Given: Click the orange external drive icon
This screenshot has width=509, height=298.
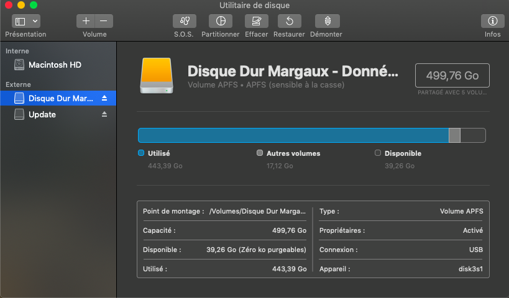Looking at the screenshot, I should pyautogui.click(x=158, y=76).
